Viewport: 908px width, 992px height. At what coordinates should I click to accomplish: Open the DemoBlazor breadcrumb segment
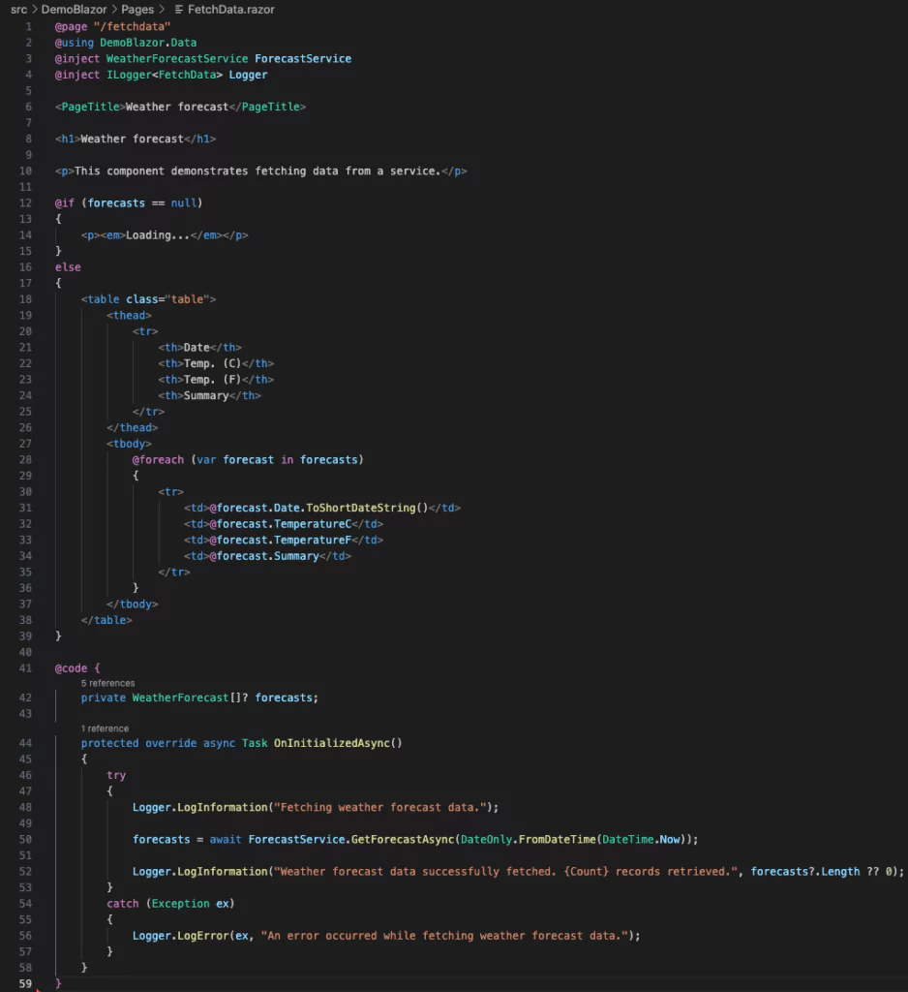(74, 10)
